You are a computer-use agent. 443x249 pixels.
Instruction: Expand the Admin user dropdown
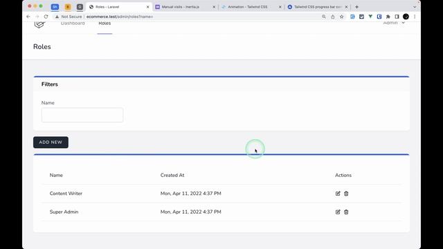pos(394,23)
